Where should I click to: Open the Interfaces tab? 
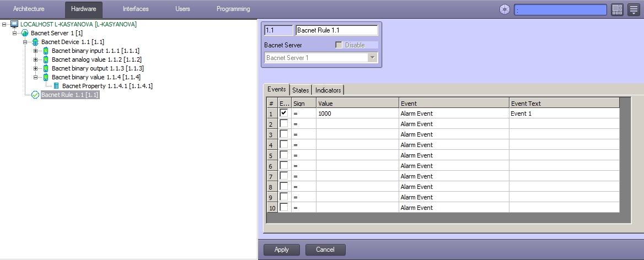click(x=136, y=9)
